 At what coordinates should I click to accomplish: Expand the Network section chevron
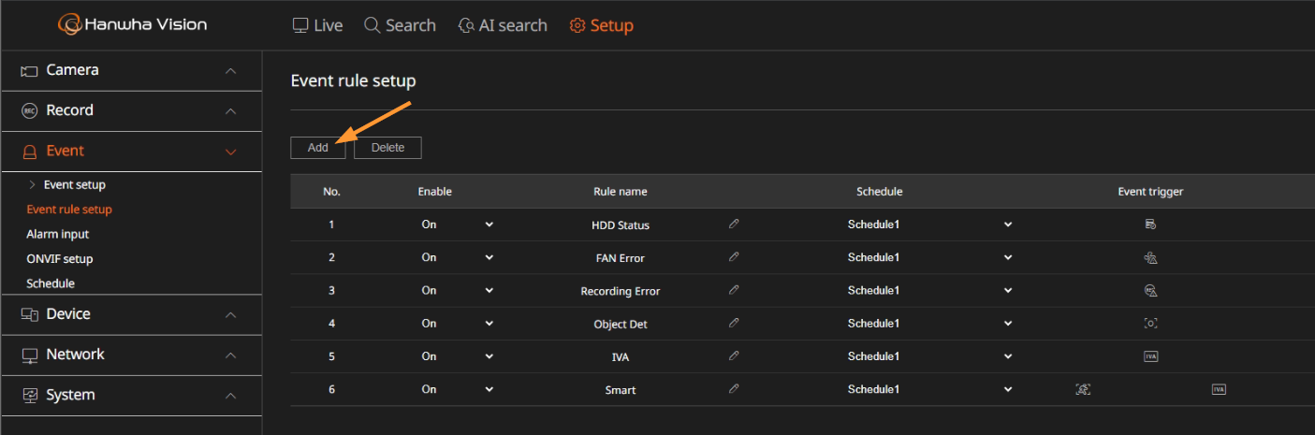click(231, 355)
